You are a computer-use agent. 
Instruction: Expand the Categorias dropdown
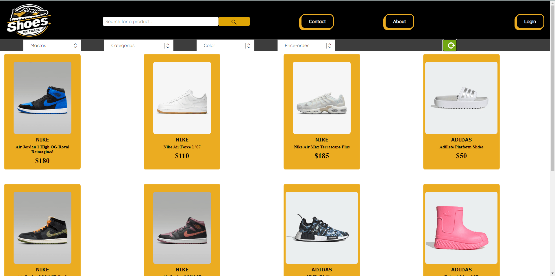139,46
